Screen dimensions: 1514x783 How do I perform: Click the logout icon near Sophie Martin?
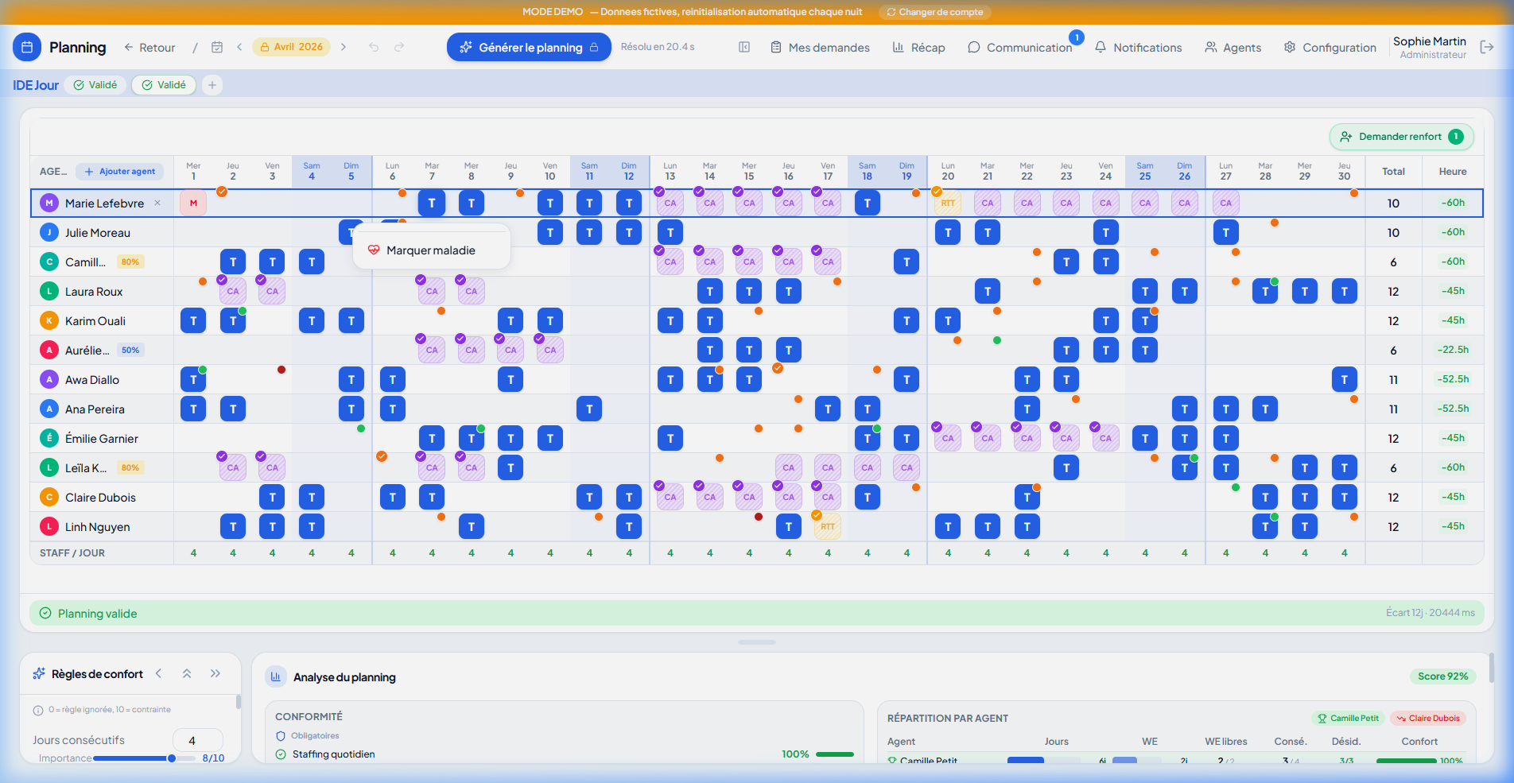[1486, 47]
